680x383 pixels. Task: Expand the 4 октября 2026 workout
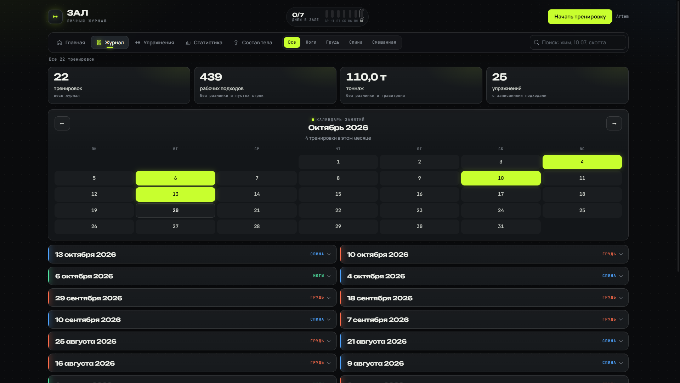click(484, 276)
